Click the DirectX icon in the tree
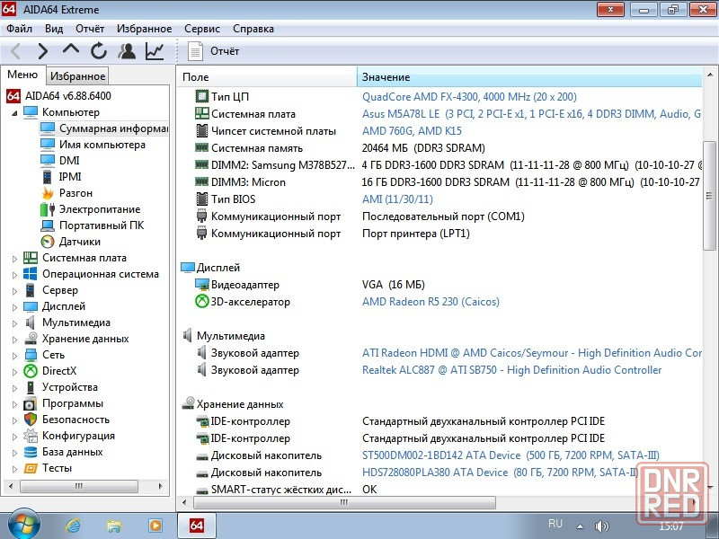This screenshot has height=539, width=719. 31,371
